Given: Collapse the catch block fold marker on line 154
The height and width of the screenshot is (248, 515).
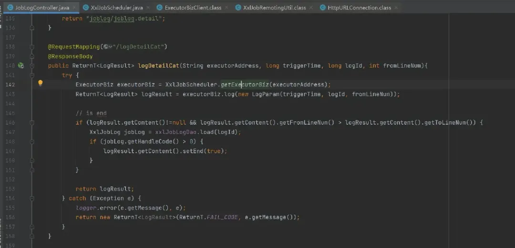Looking at the screenshot, I should [32, 198].
